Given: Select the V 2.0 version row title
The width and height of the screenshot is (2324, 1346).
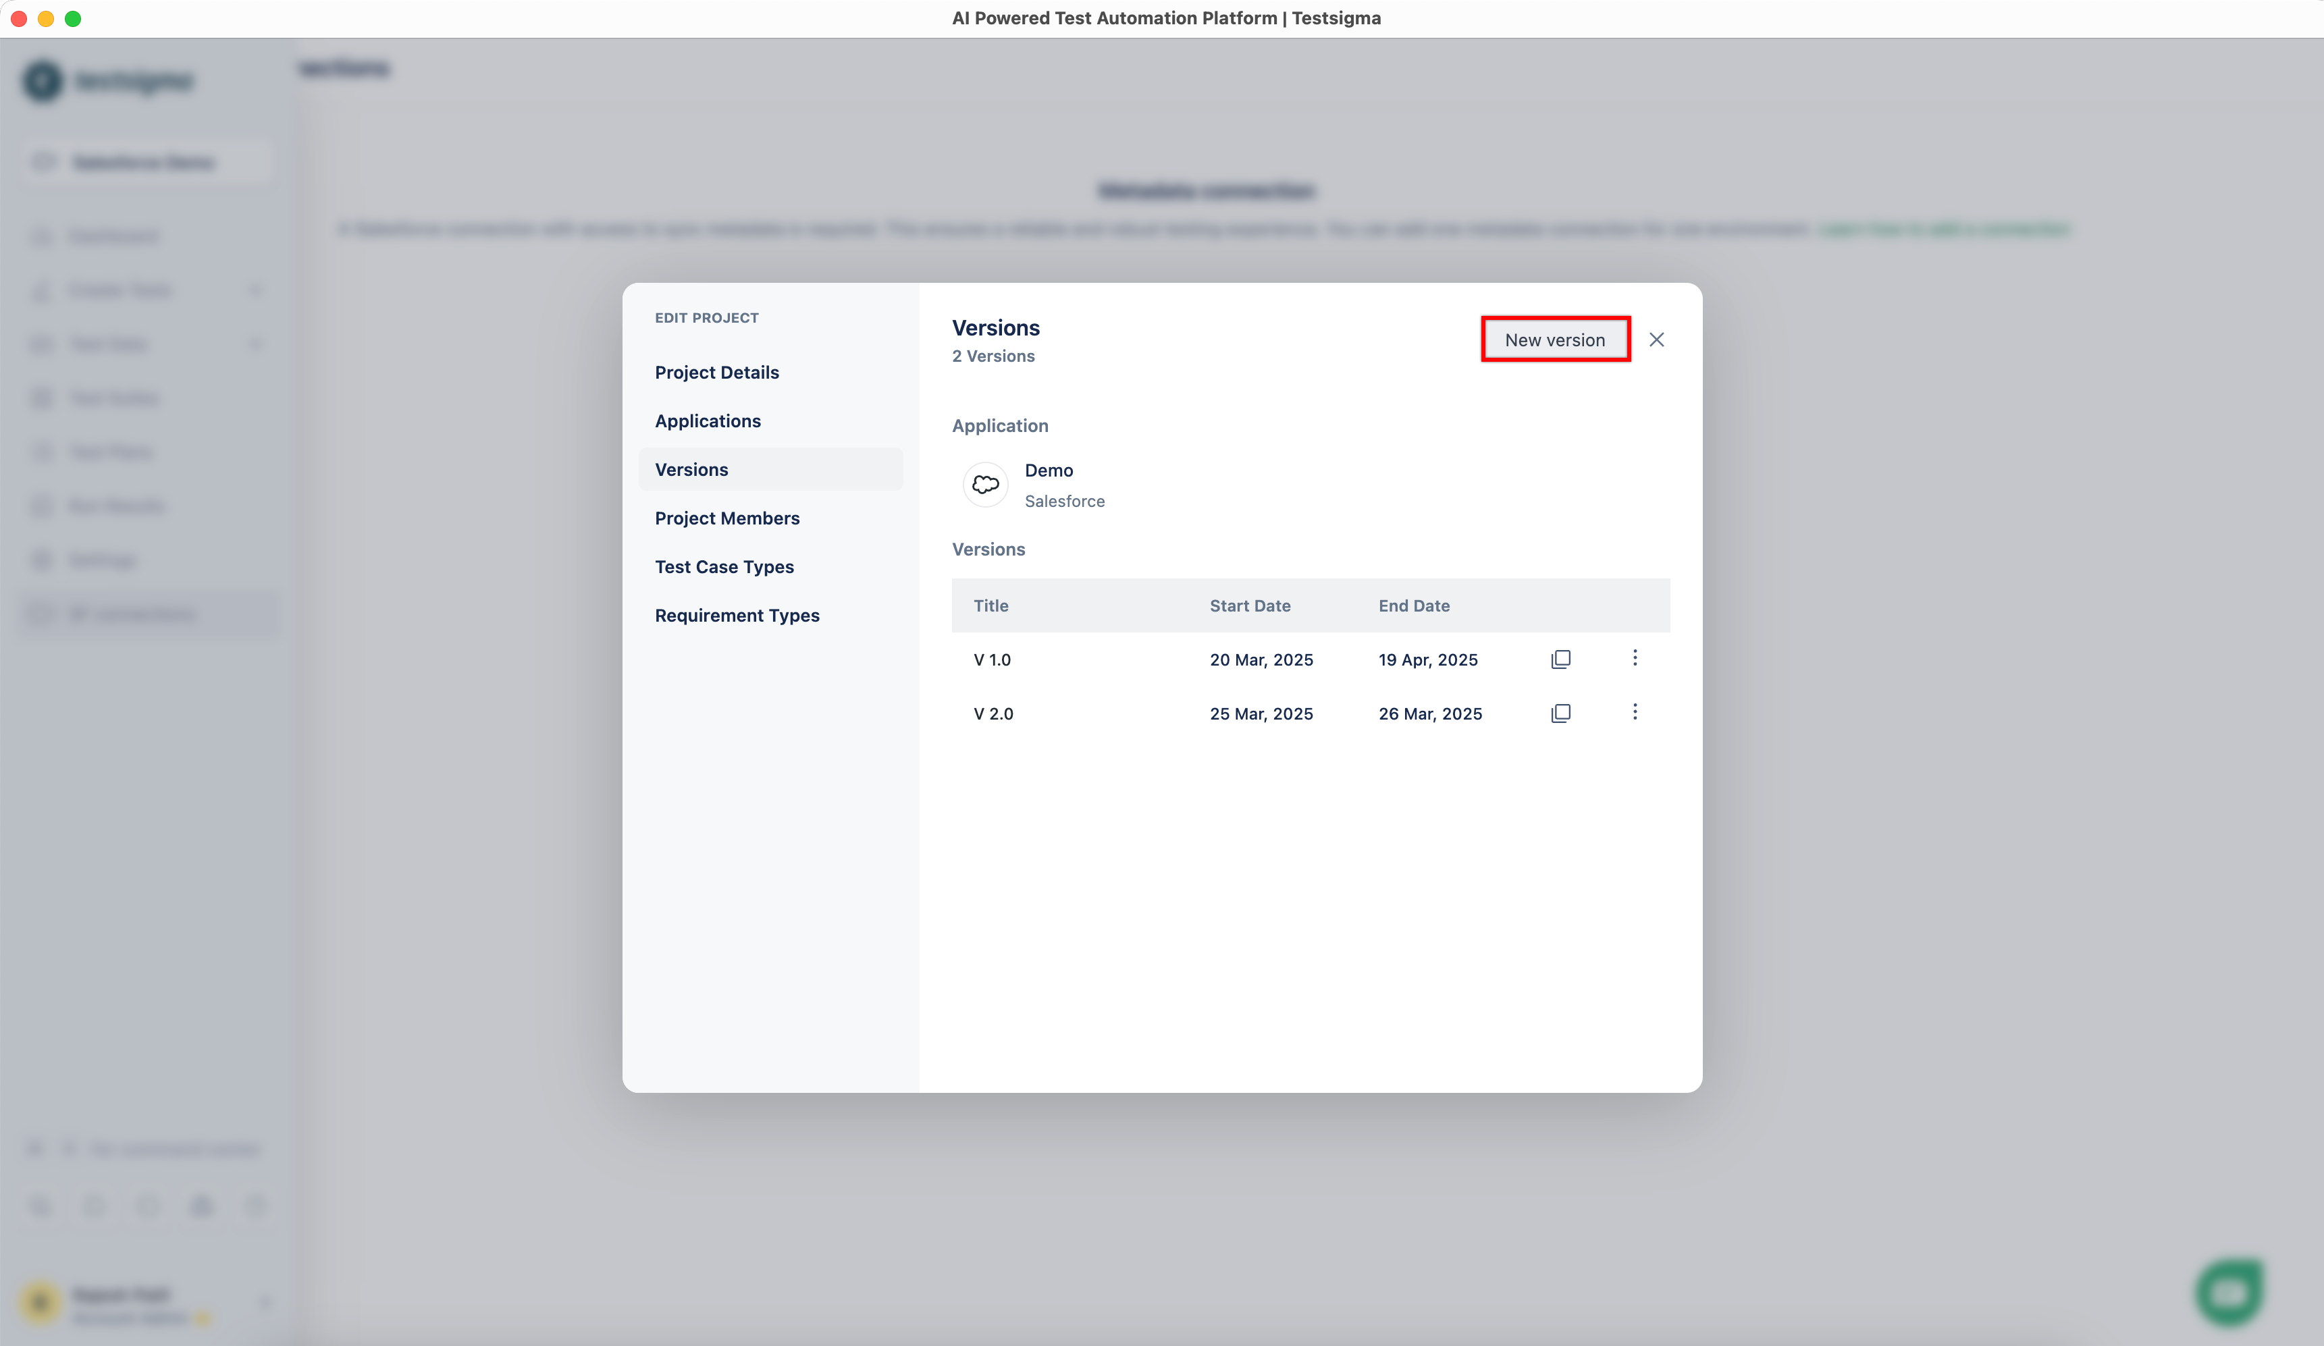Looking at the screenshot, I should (993, 714).
